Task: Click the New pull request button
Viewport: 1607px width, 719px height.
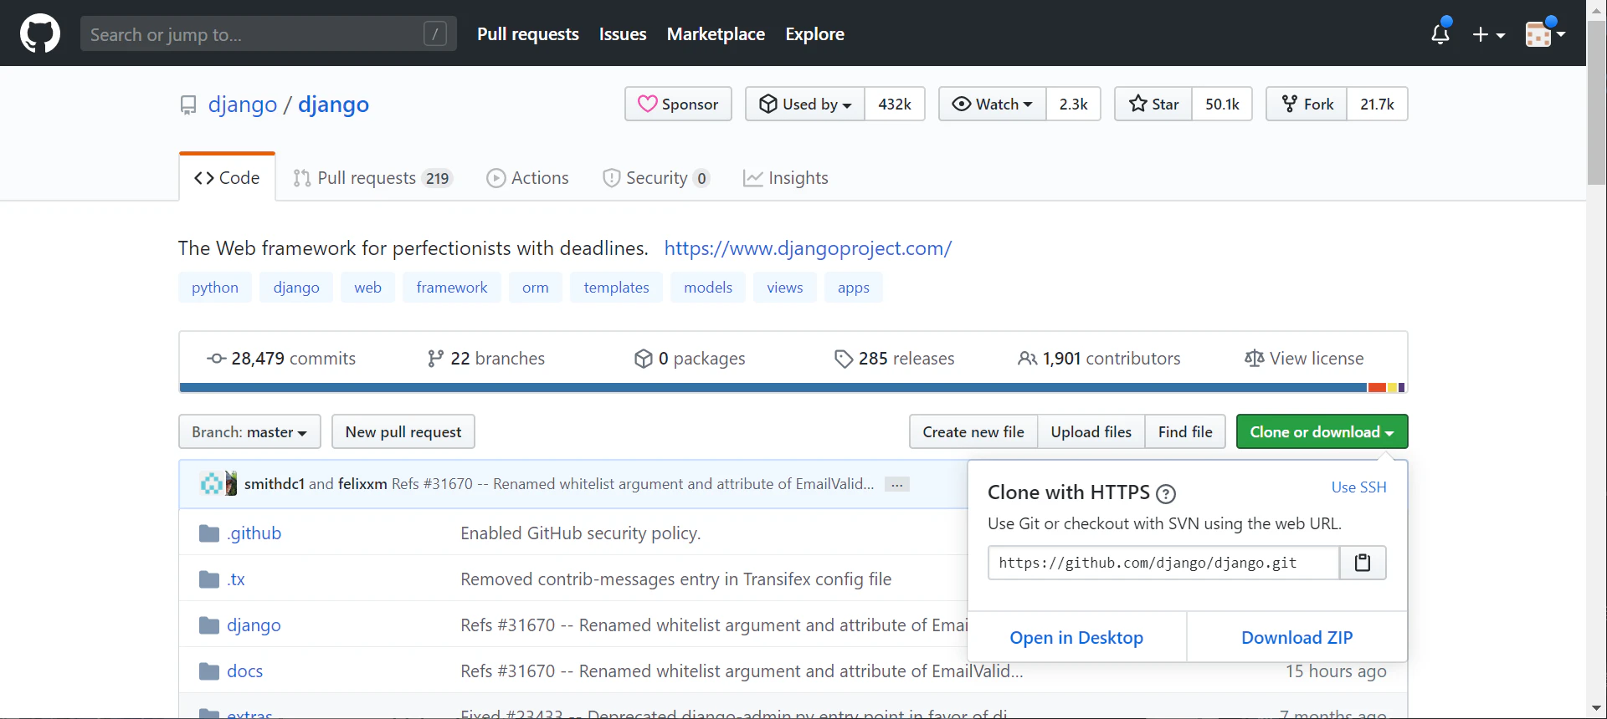Action: 403,431
